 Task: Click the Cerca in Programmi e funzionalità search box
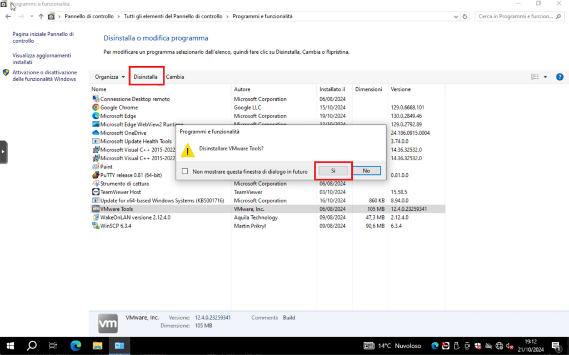coord(520,16)
